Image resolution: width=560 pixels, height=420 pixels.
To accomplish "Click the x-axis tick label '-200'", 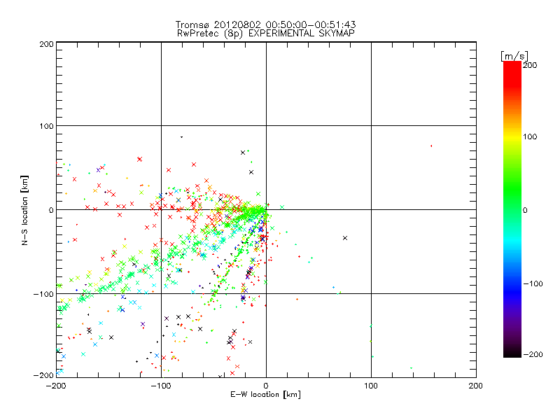I will [x=56, y=386].
